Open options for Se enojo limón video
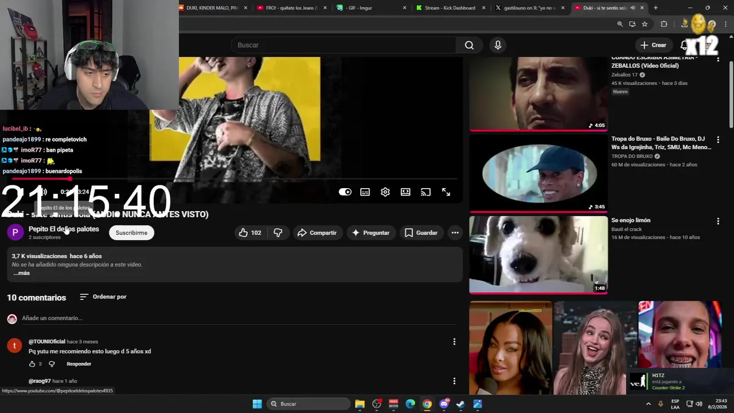This screenshot has width=734, height=413. pos(718,221)
